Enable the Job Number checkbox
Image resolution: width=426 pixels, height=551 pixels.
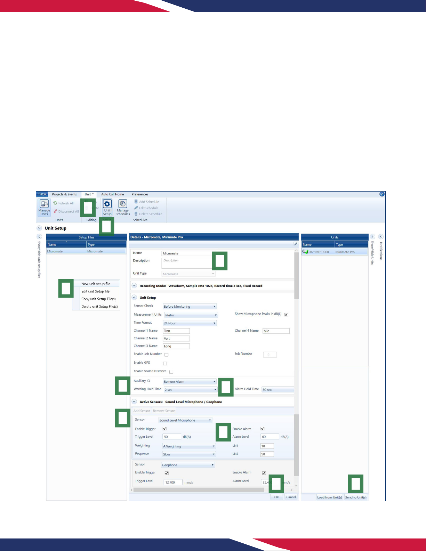166,355
